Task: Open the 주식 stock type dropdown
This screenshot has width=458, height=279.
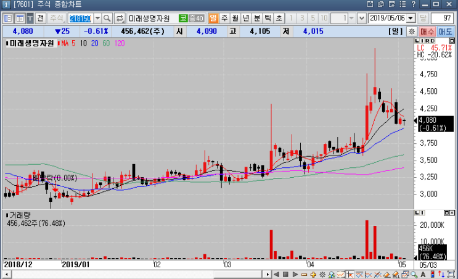Action: 56,19
